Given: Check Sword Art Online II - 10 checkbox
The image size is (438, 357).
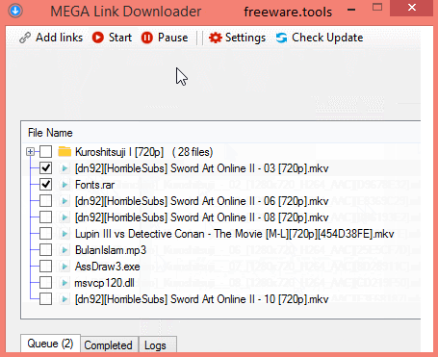Looking at the screenshot, I should pos(45,299).
